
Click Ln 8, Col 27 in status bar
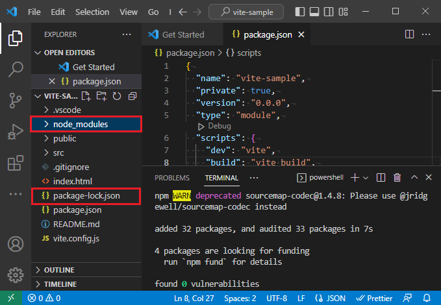click(x=194, y=298)
